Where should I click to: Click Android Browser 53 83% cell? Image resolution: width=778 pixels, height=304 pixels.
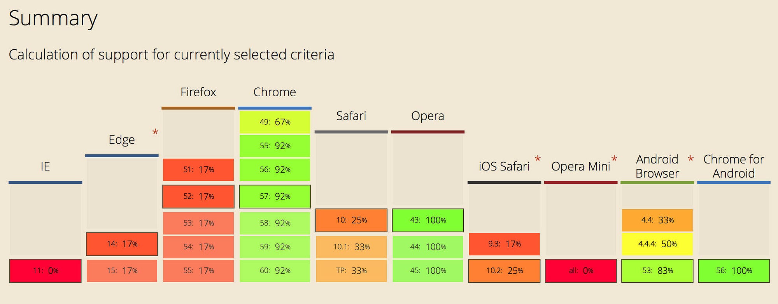657,271
